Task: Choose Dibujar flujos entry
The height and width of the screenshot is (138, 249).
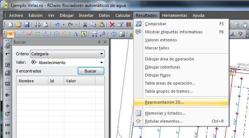Action: 181,75
